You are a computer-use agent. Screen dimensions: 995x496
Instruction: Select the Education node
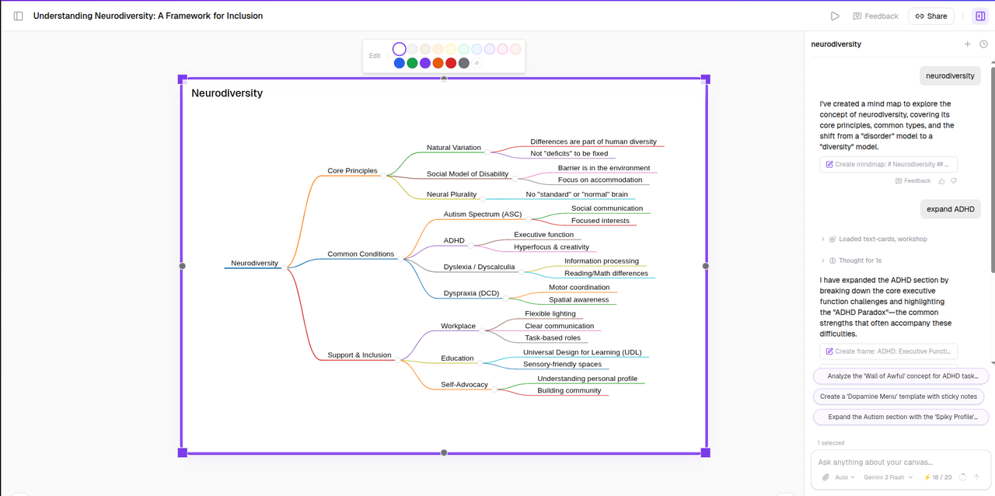[457, 358]
